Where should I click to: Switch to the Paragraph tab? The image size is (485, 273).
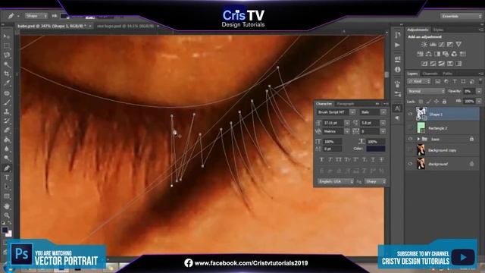(x=346, y=104)
